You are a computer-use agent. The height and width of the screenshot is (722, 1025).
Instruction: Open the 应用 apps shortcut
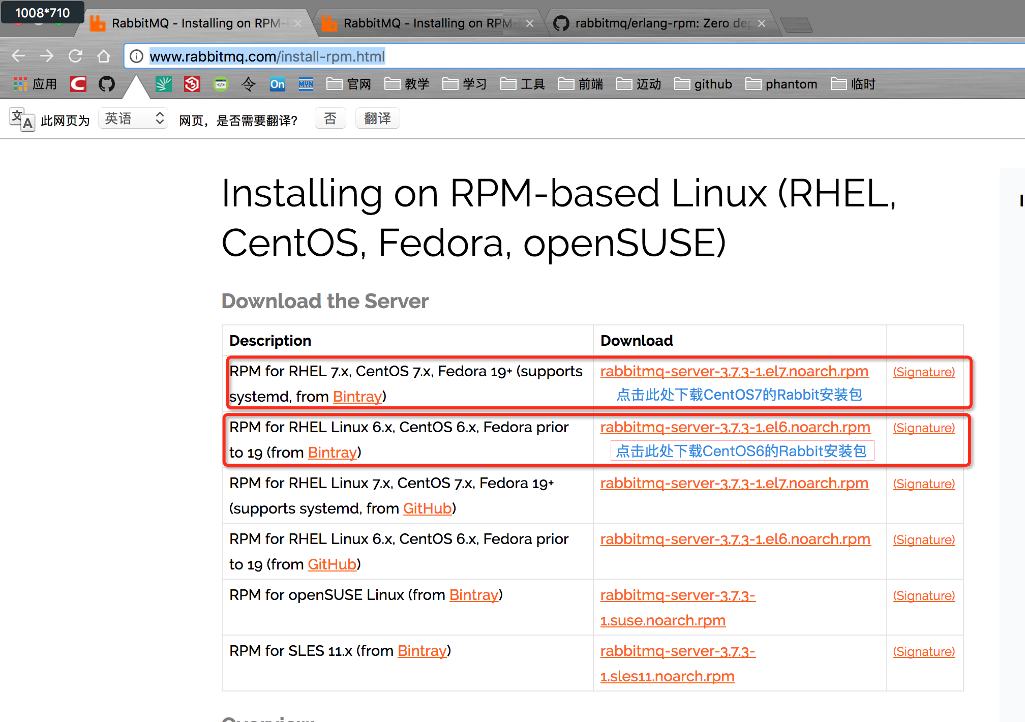35,84
